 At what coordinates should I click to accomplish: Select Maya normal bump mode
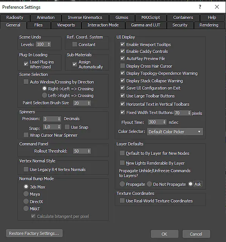pos(26,194)
